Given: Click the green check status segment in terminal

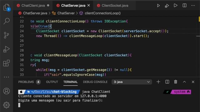Looking at the screenshot, I should coord(167,92).
